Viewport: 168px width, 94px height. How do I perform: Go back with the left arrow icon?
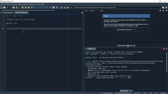(x=68, y=8)
